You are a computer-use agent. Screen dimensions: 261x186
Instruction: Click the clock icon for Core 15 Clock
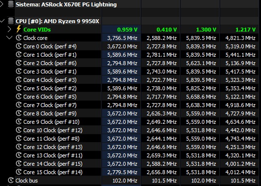pos(19,172)
